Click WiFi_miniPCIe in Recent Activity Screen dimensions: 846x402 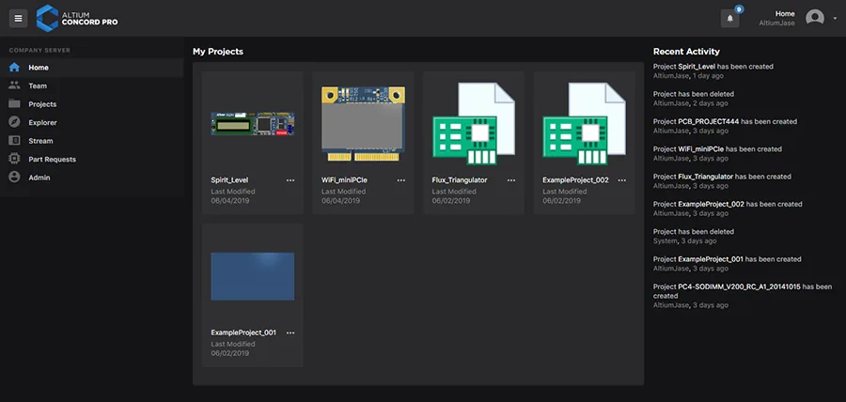(701, 148)
